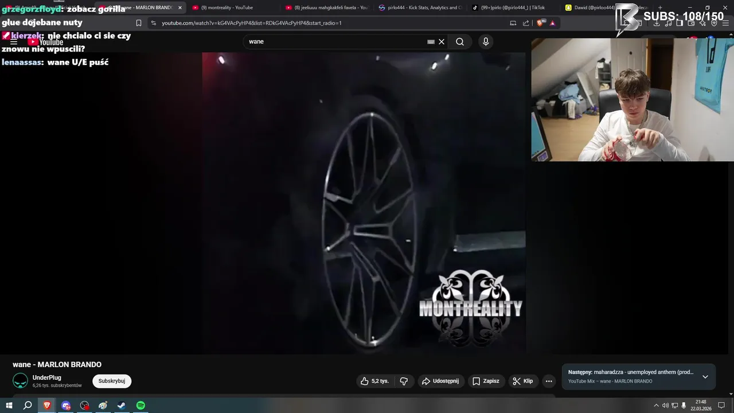Image resolution: width=734 pixels, height=413 pixels.
Task: Click the video title wane - MARLON BRANDO
Action: tap(57, 365)
